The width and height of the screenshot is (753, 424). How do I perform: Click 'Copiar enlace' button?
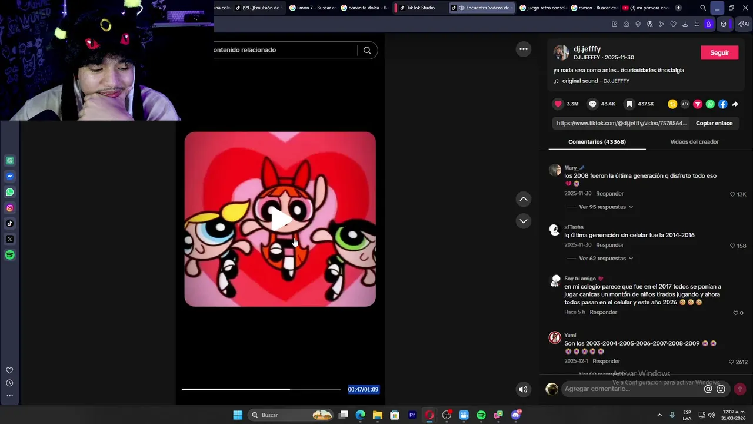click(714, 123)
